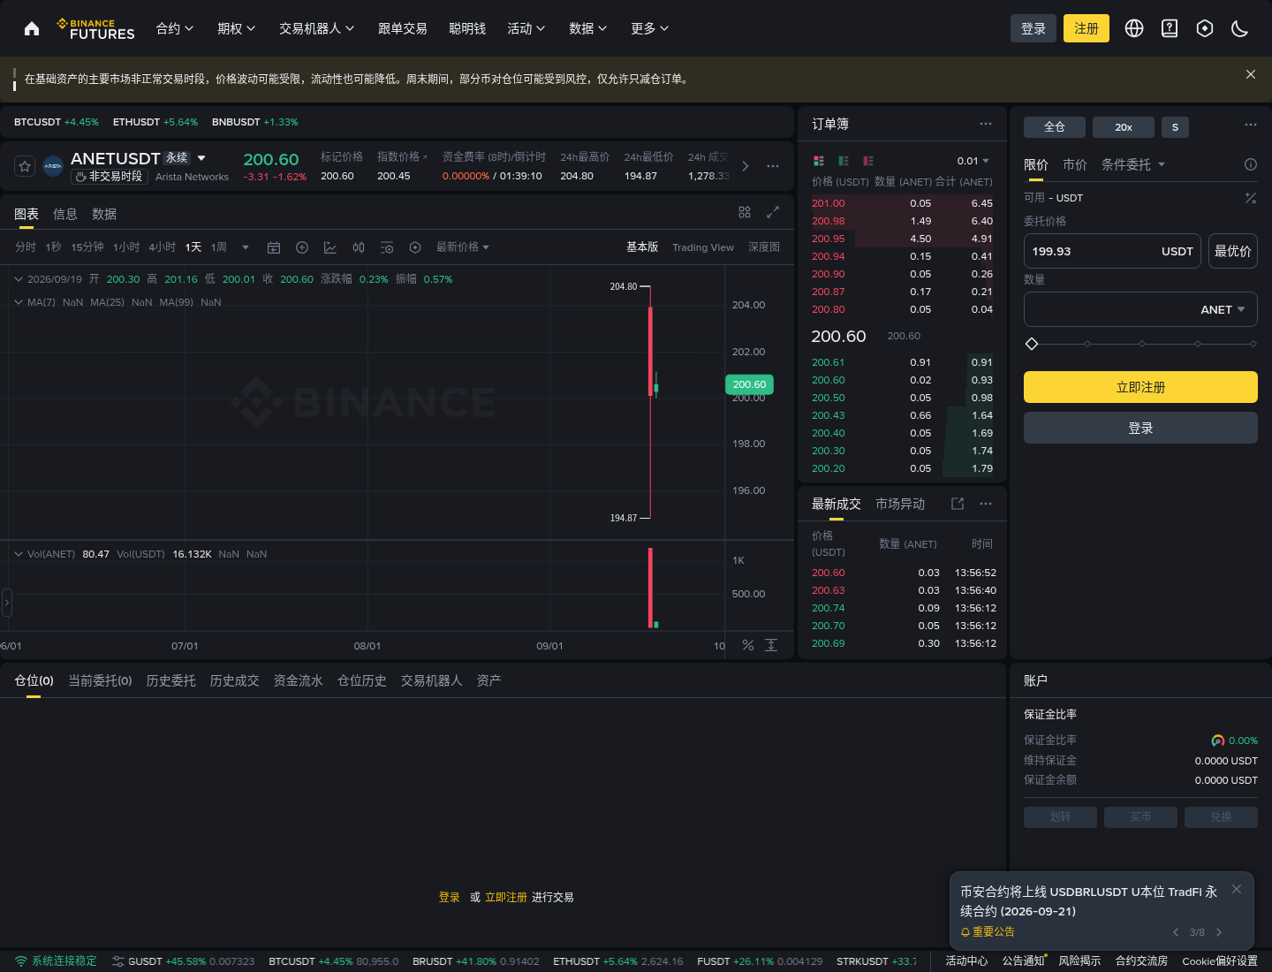This screenshot has width=1272, height=972.
Task: Expand the left side panel arrow
Action: pyautogui.click(x=6, y=603)
